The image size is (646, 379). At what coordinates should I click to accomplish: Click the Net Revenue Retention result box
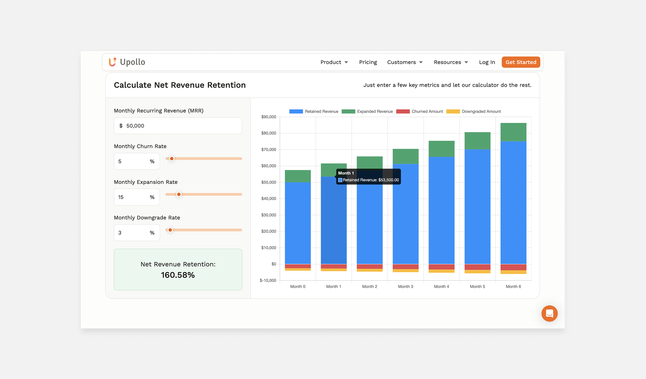point(178,269)
